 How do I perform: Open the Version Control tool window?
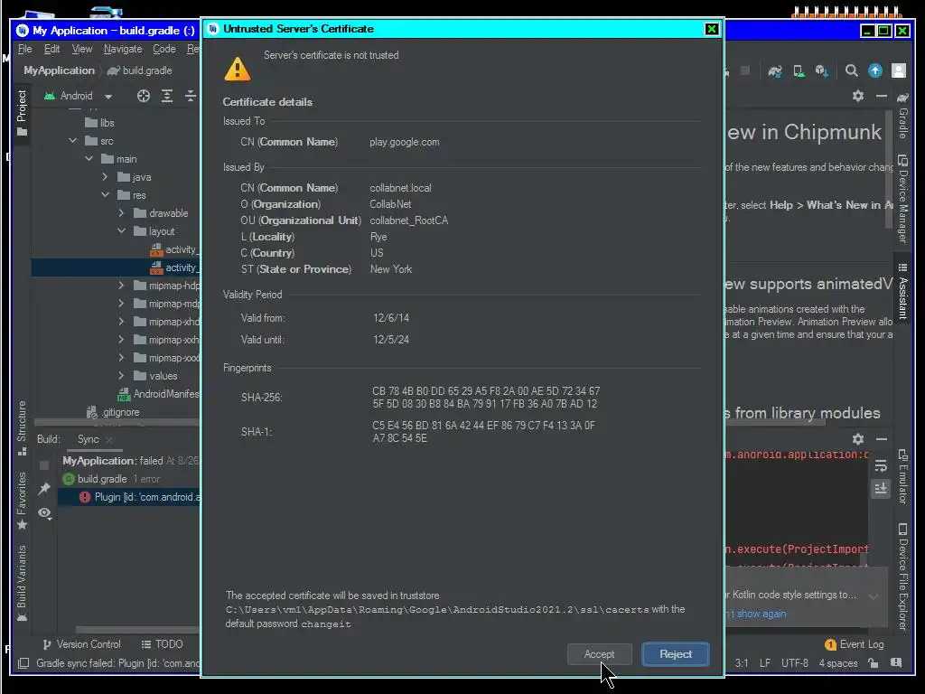coord(81,644)
